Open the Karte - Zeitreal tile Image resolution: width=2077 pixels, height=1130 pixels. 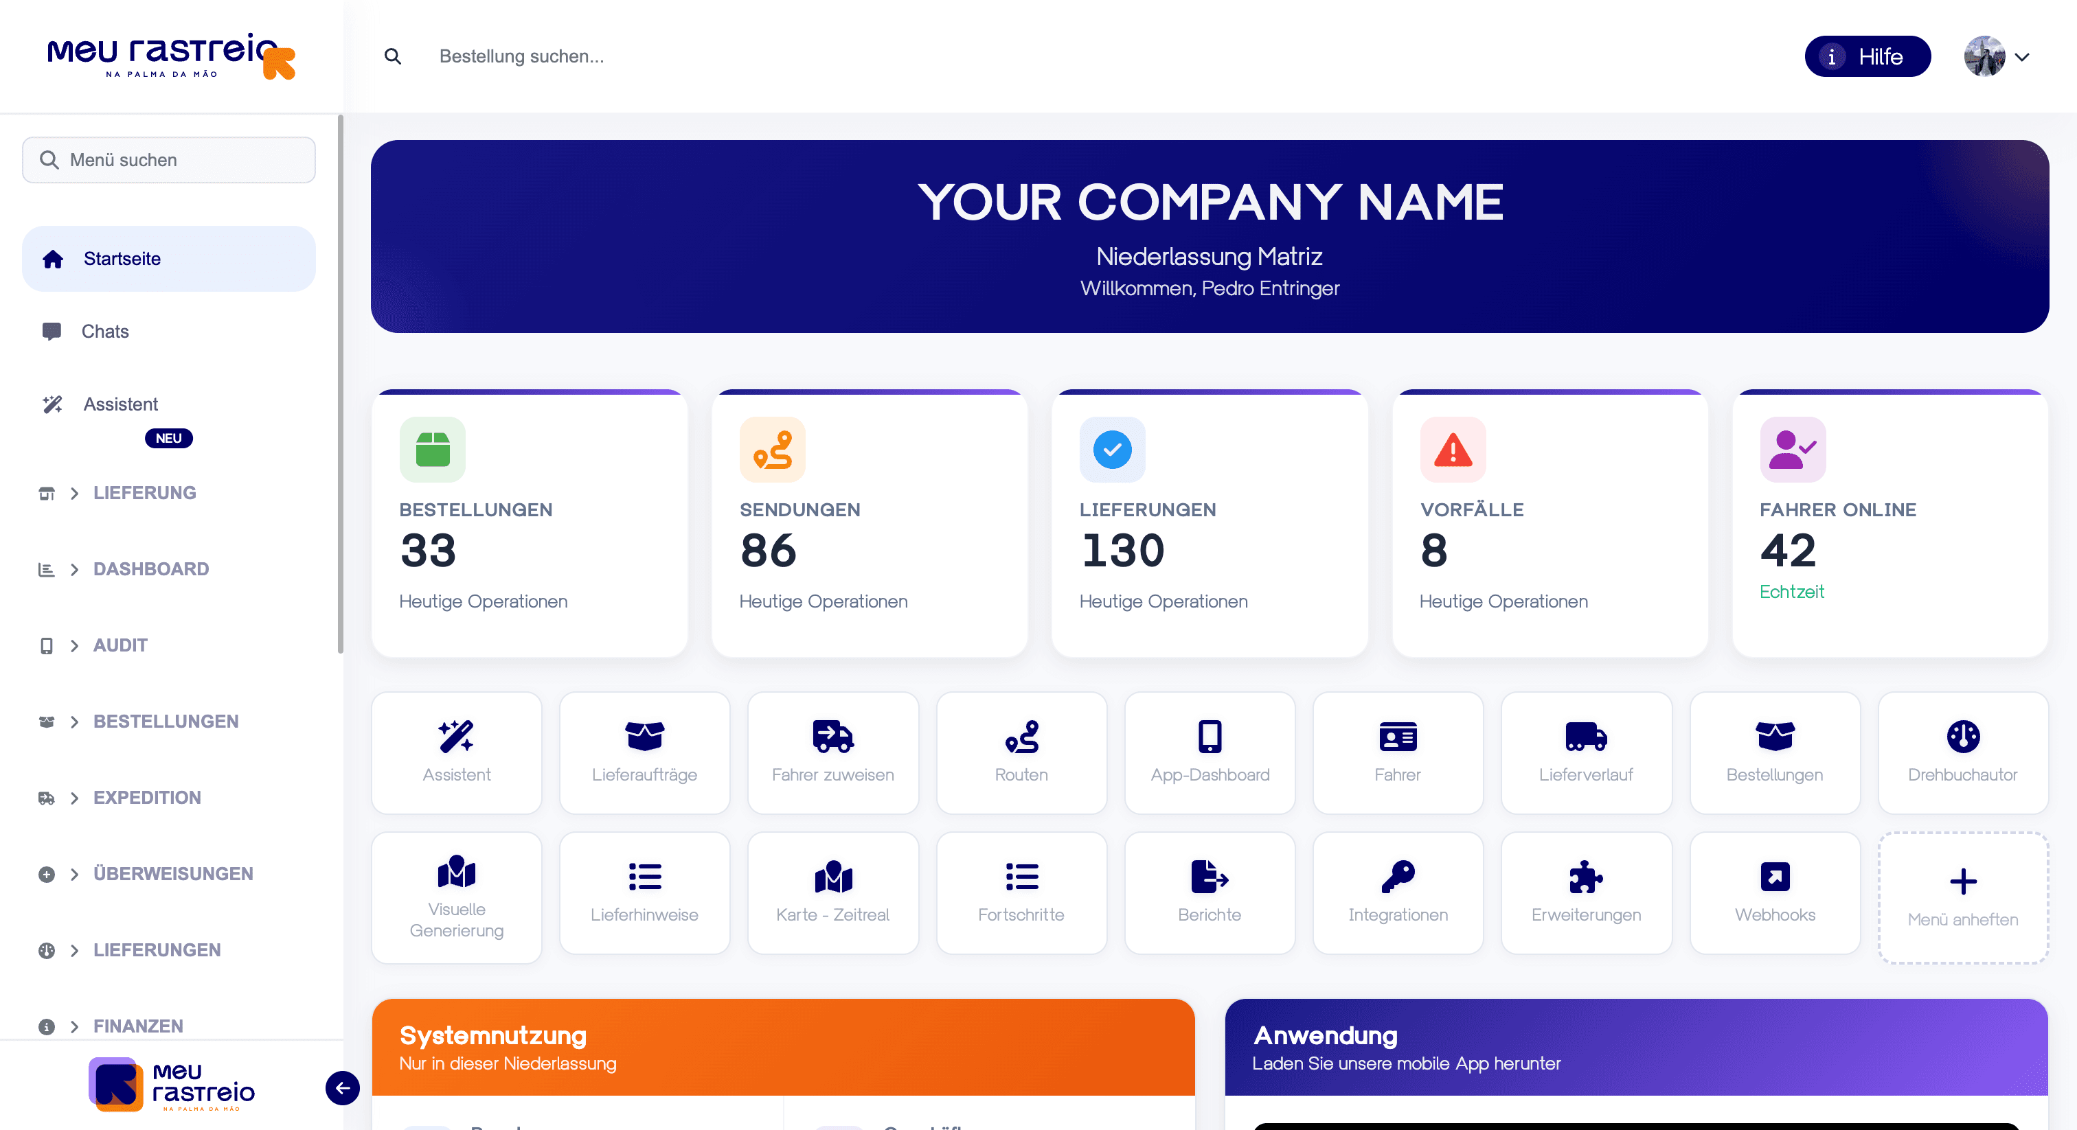point(833,893)
